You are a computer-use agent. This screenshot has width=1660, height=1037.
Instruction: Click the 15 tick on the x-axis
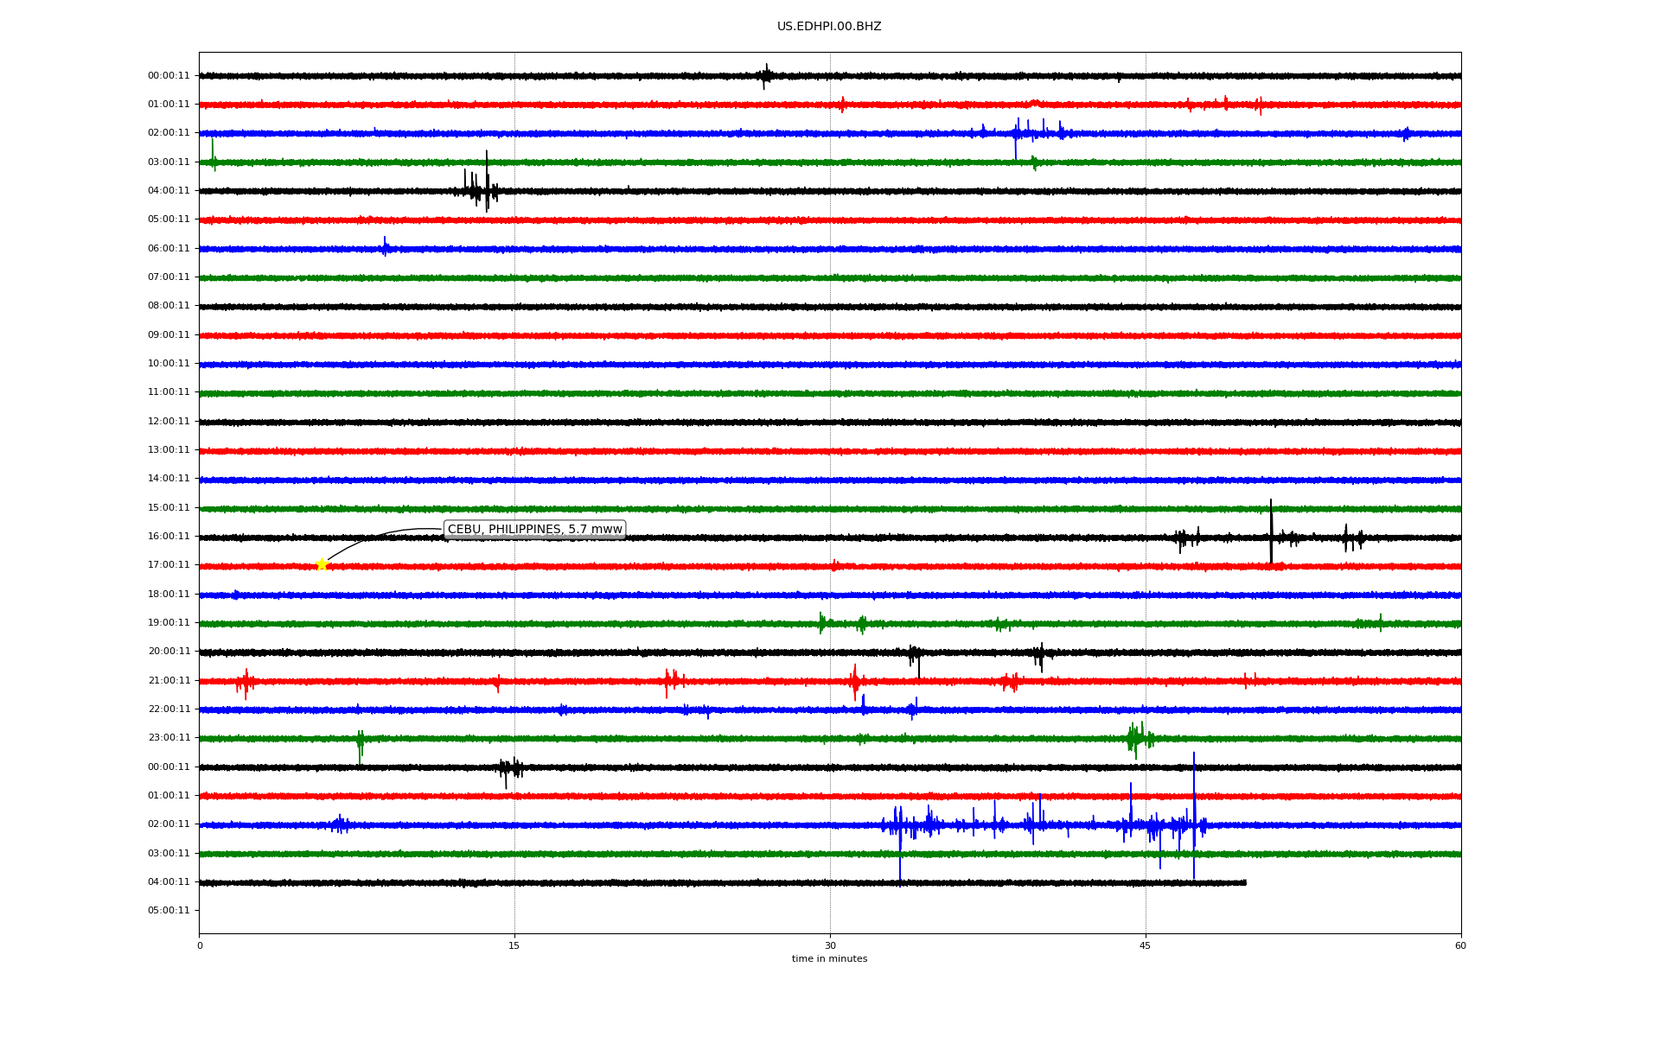point(514,945)
